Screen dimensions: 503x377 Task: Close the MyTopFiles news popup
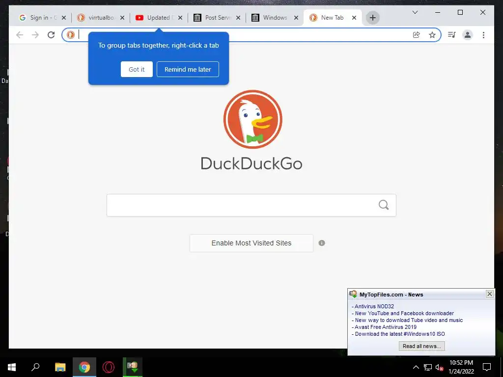(490, 294)
